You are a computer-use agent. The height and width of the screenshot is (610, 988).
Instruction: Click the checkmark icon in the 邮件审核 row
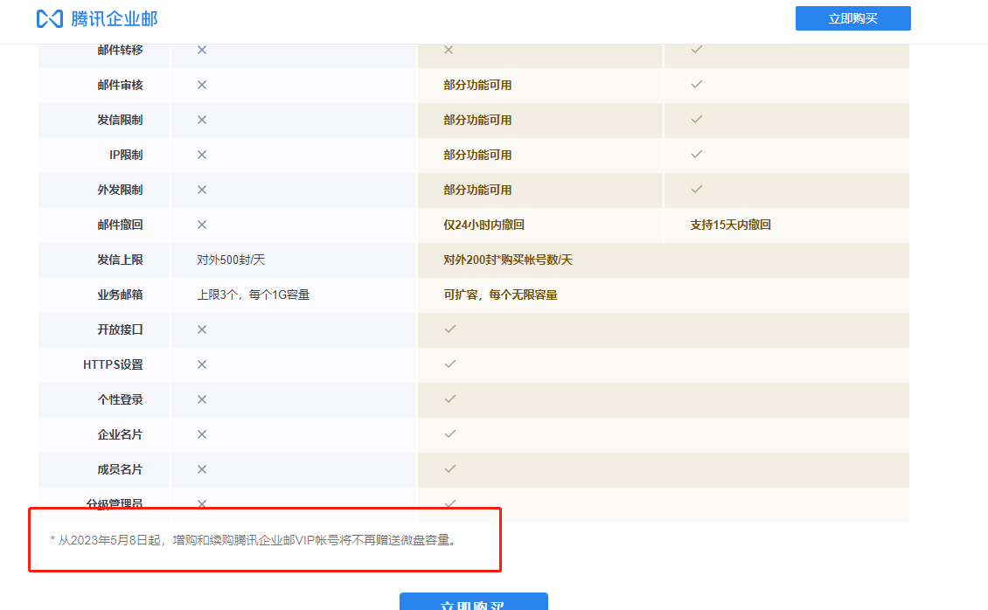[697, 85]
